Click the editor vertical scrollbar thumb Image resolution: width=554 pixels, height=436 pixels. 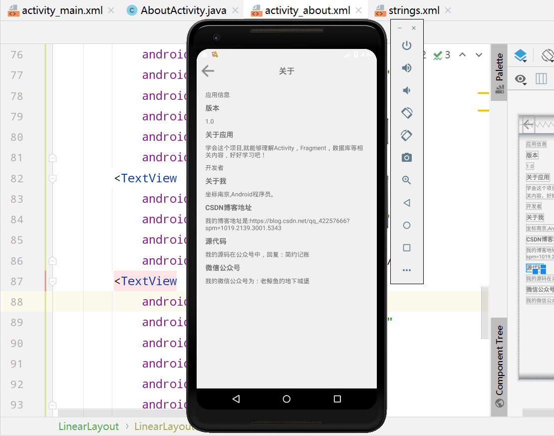coord(485,313)
